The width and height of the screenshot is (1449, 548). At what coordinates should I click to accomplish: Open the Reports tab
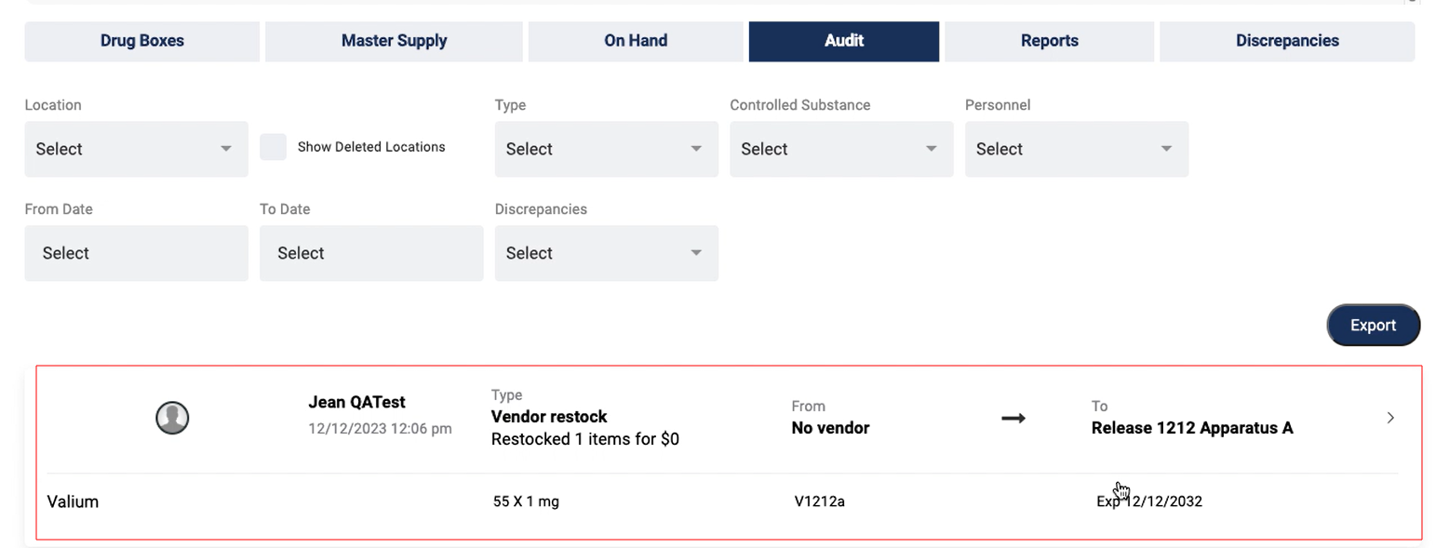[x=1049, y=41]
